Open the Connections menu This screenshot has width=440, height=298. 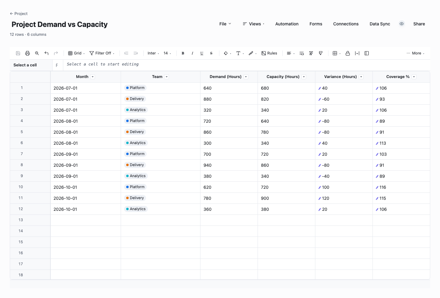(x=346, y=24)
